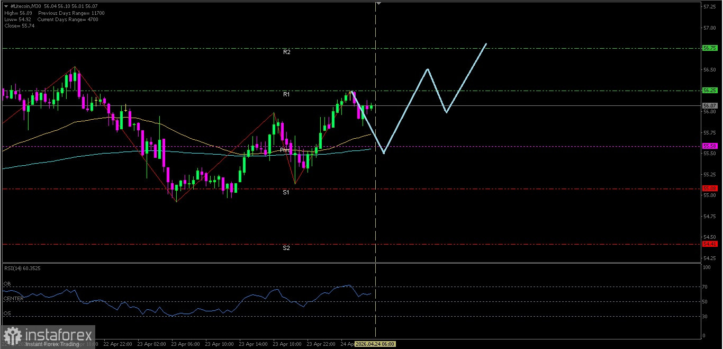723x349 pixels.
Task: Click the '23 Apr 06:00' time label
Action: coord(186,344)
